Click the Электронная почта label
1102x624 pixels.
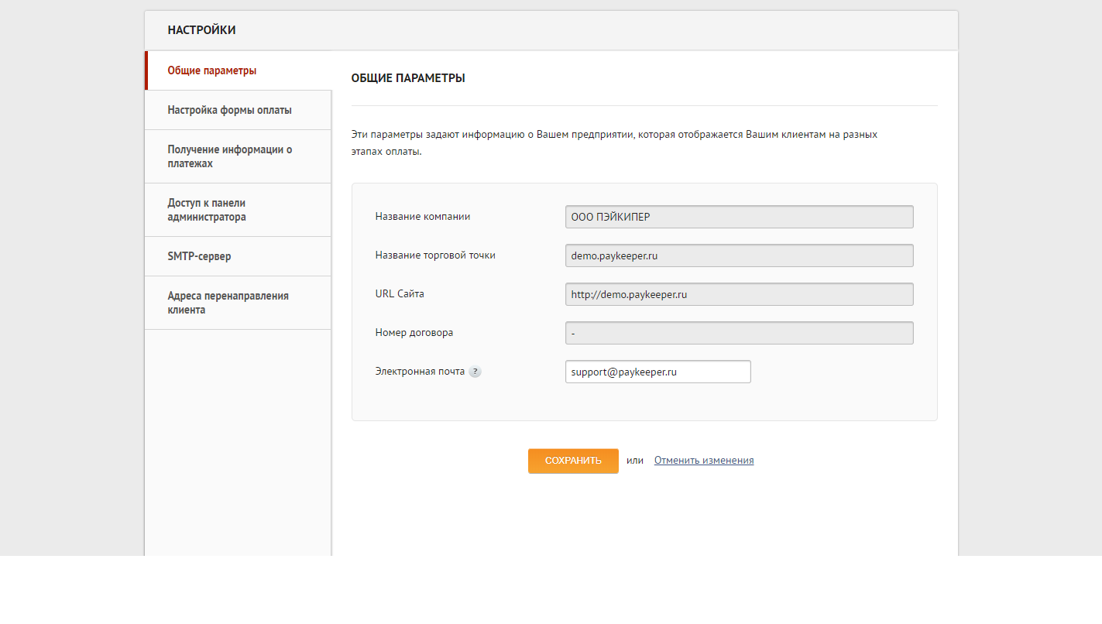pos(418,371)
